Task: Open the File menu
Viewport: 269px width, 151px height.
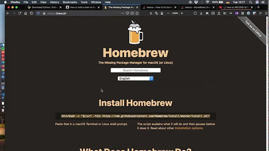Action: click(x=26, y=2)
